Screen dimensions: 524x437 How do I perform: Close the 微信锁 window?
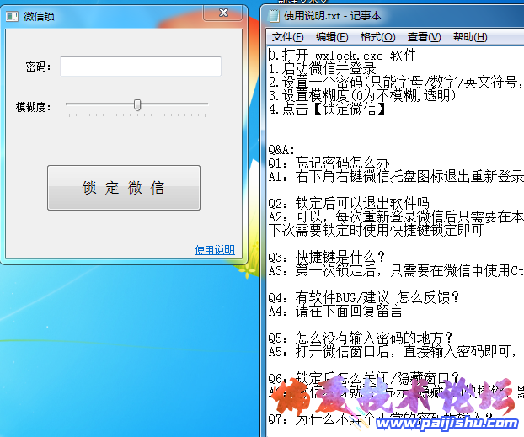click(224, 13)
